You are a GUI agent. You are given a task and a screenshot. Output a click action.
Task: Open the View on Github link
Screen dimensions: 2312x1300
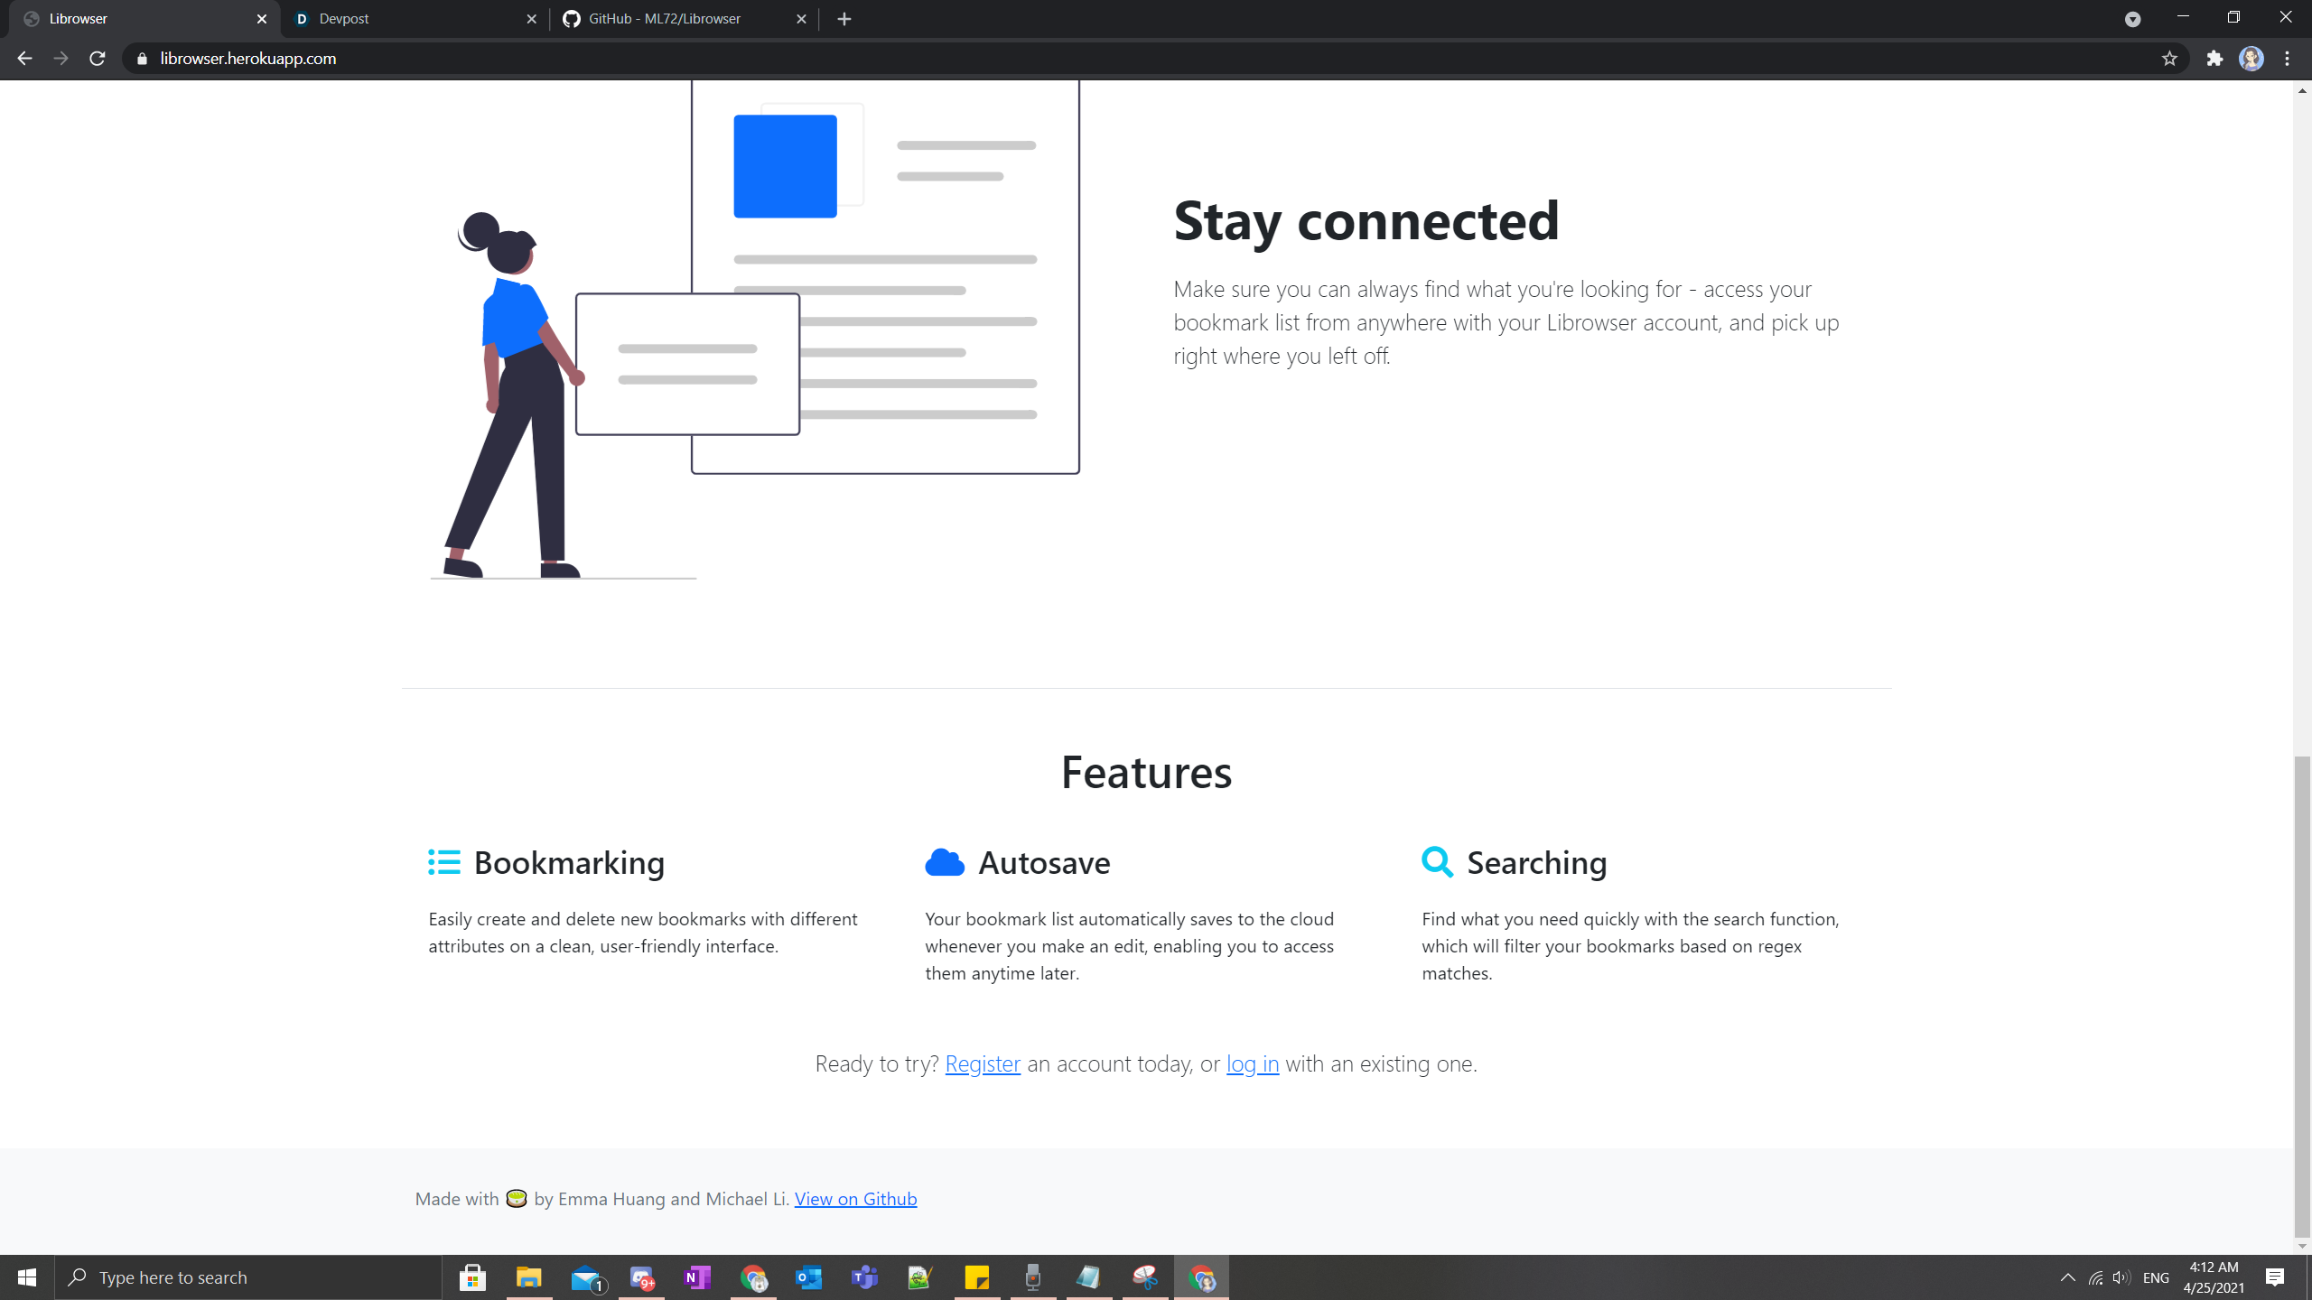click(855, 1199)
